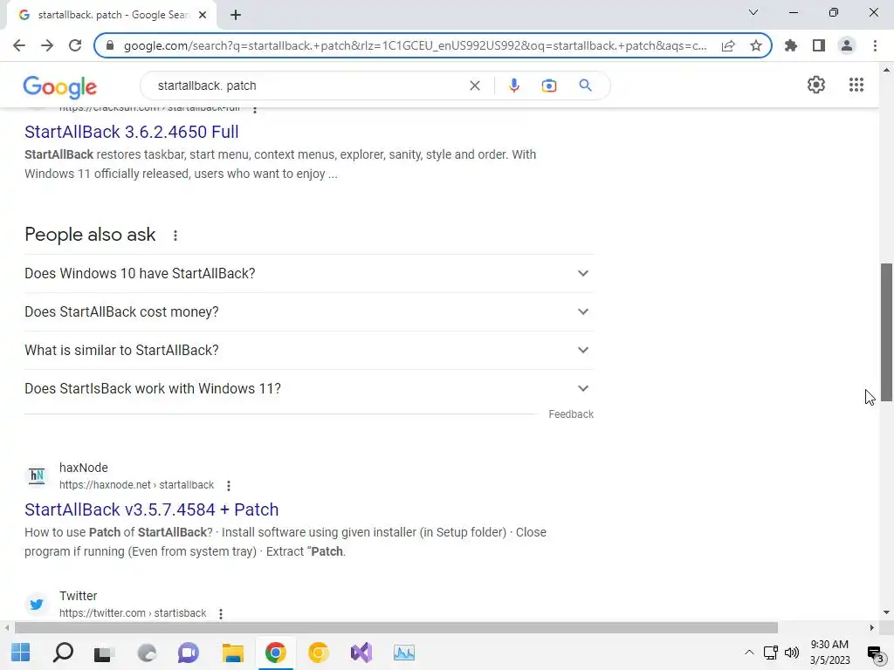This screenshot has height=670, width=894.
Task: Send Feedback on People also ask
Action: 571,414
